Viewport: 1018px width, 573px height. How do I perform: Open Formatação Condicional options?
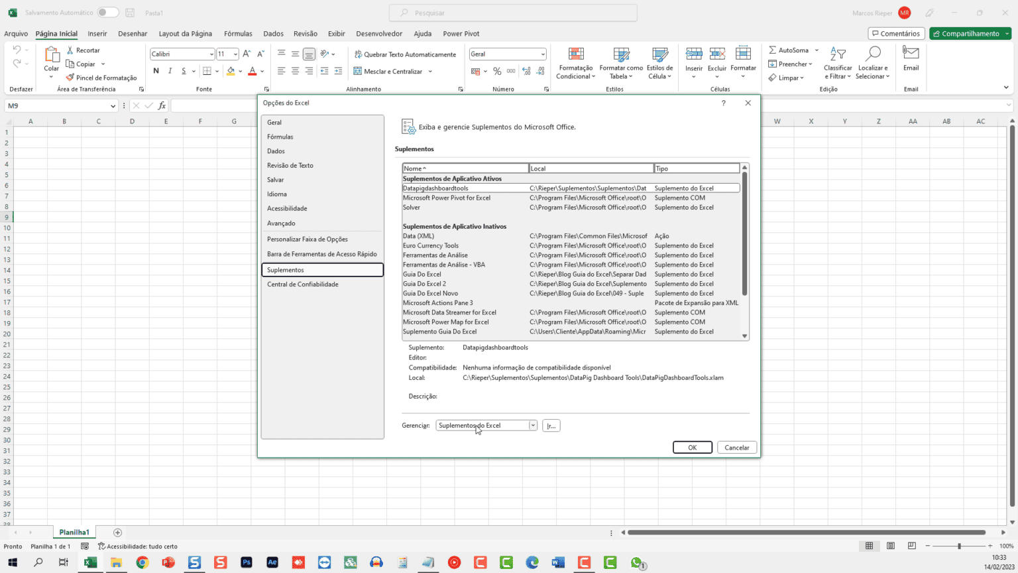[575, 63]
